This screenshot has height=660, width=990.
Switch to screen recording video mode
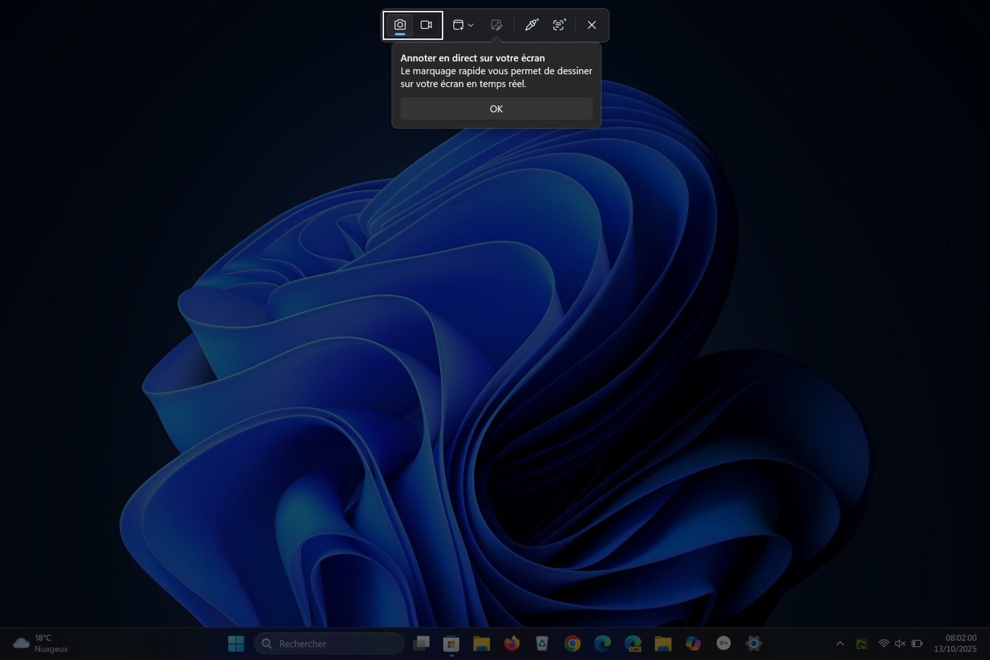point(426,25)
